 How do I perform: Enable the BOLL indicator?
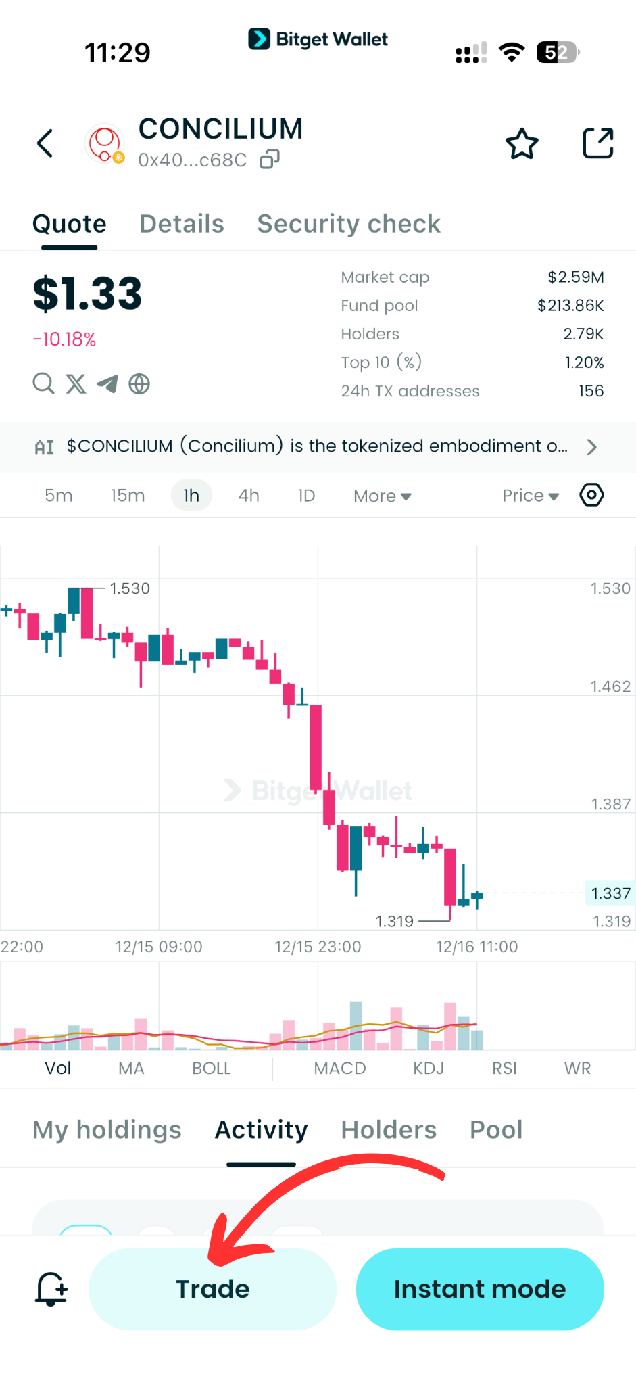[211, 1068]
